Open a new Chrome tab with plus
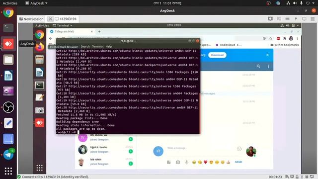This screenshot has height=179, width=318. click(x=99, y=31)
